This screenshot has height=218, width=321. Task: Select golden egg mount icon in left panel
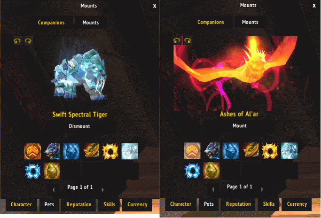pyautogui.click(x=52, y=171)
